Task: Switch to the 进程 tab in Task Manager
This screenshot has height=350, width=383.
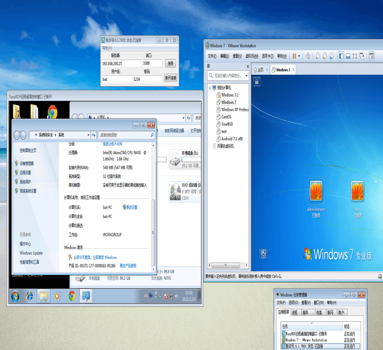Action: tap(295, 312)
